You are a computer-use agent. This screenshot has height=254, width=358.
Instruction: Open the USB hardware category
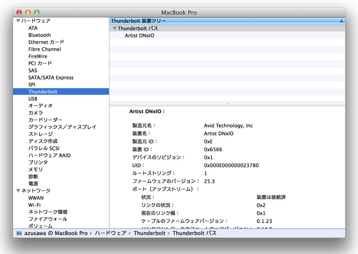[33, 99]
